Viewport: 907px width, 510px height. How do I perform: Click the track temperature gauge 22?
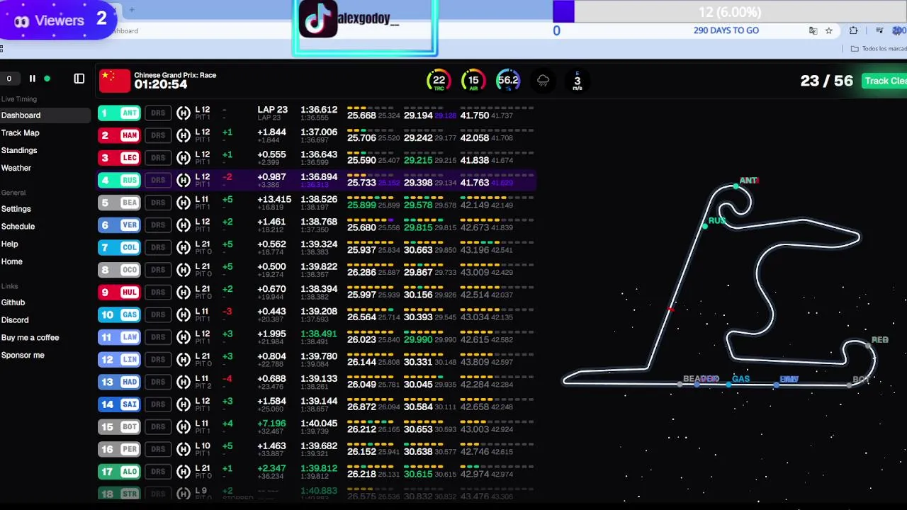(x=439, y=81)
